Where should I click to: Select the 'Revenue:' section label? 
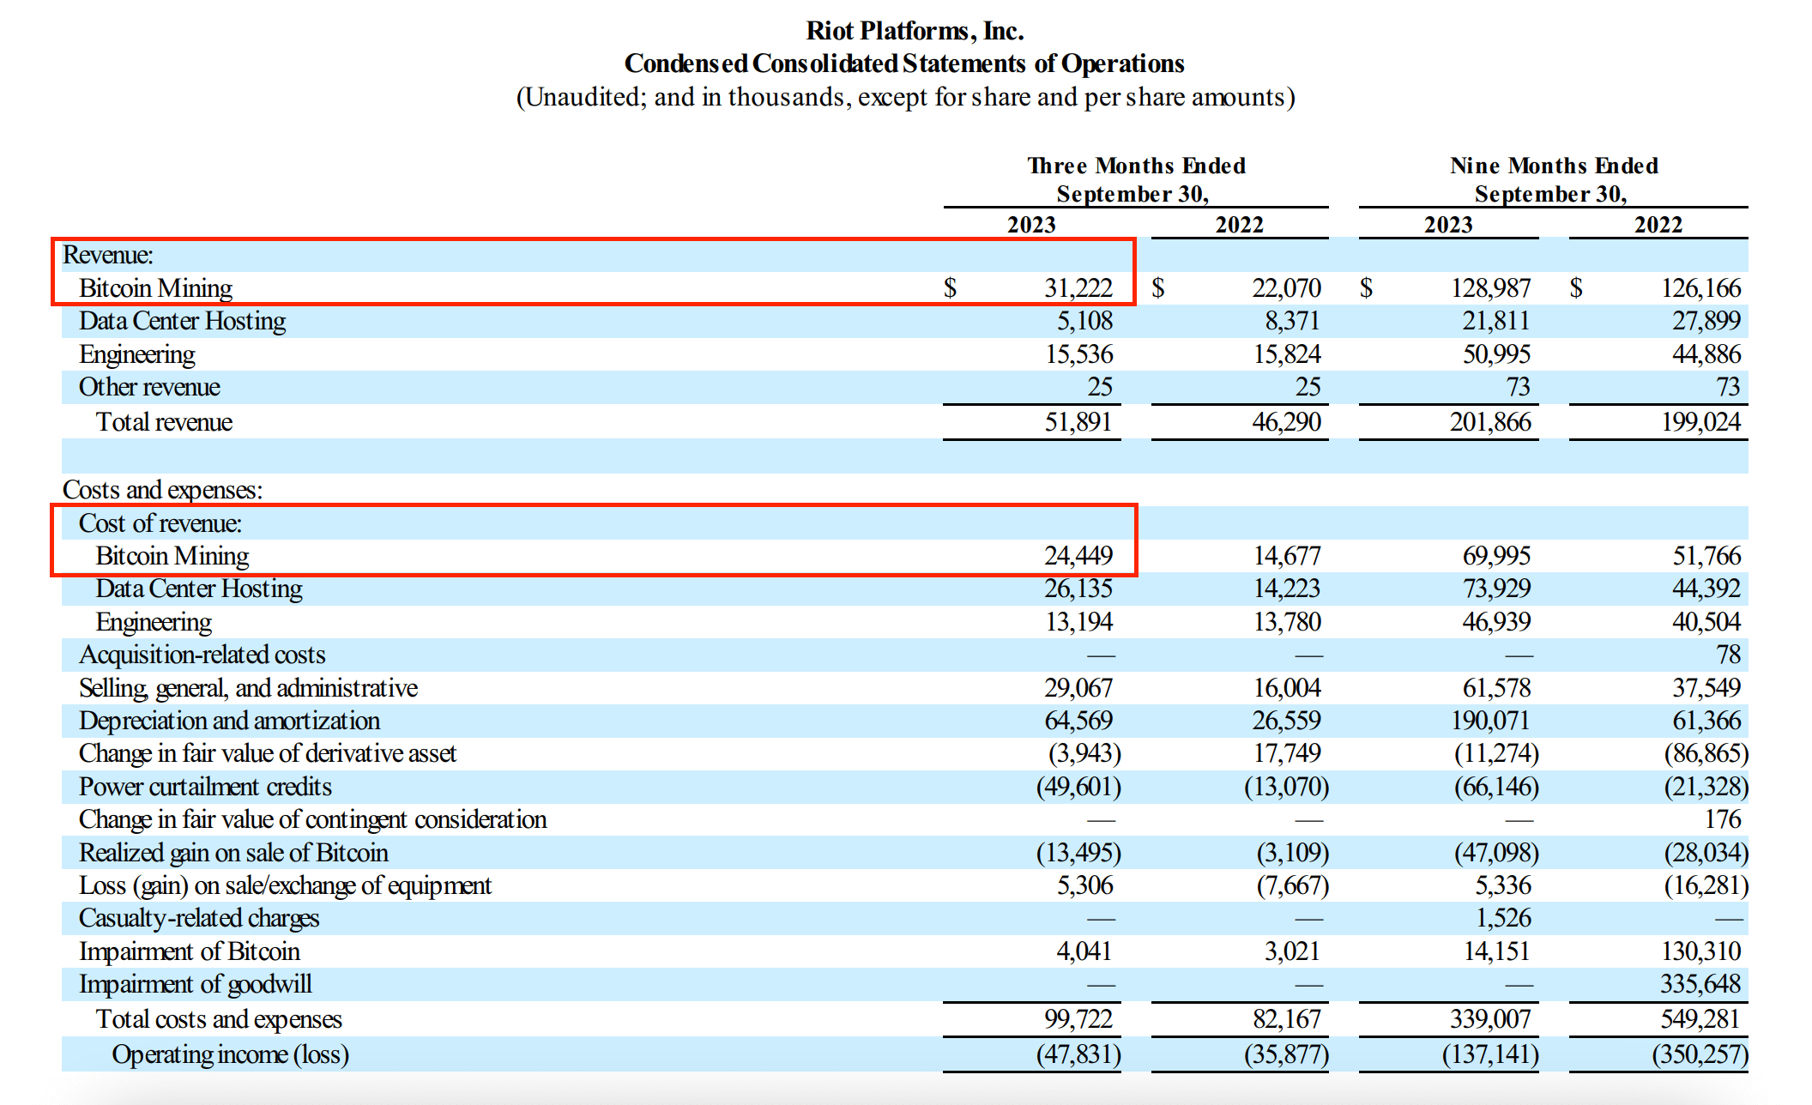[108, 255]
